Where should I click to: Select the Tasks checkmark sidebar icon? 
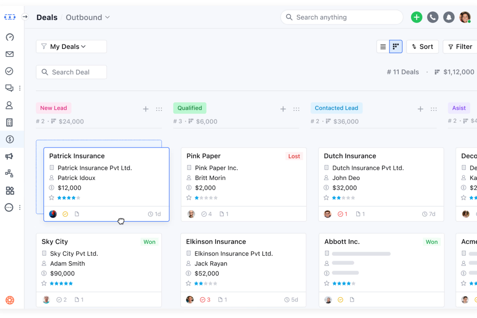tap(10, 71)
